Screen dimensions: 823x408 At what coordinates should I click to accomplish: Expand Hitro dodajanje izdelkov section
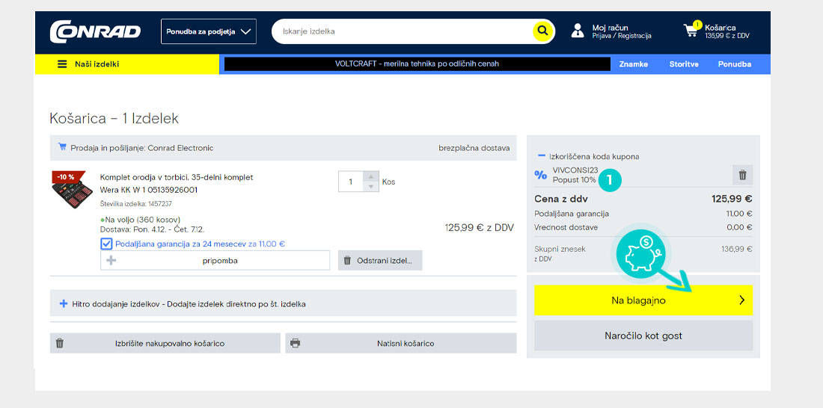64,304
